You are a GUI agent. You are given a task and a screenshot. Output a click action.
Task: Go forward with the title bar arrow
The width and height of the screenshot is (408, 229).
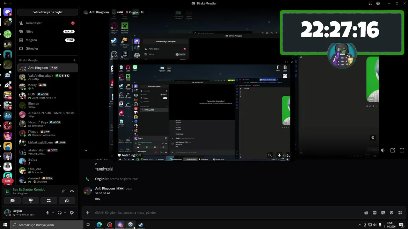(x=10, y=3)
